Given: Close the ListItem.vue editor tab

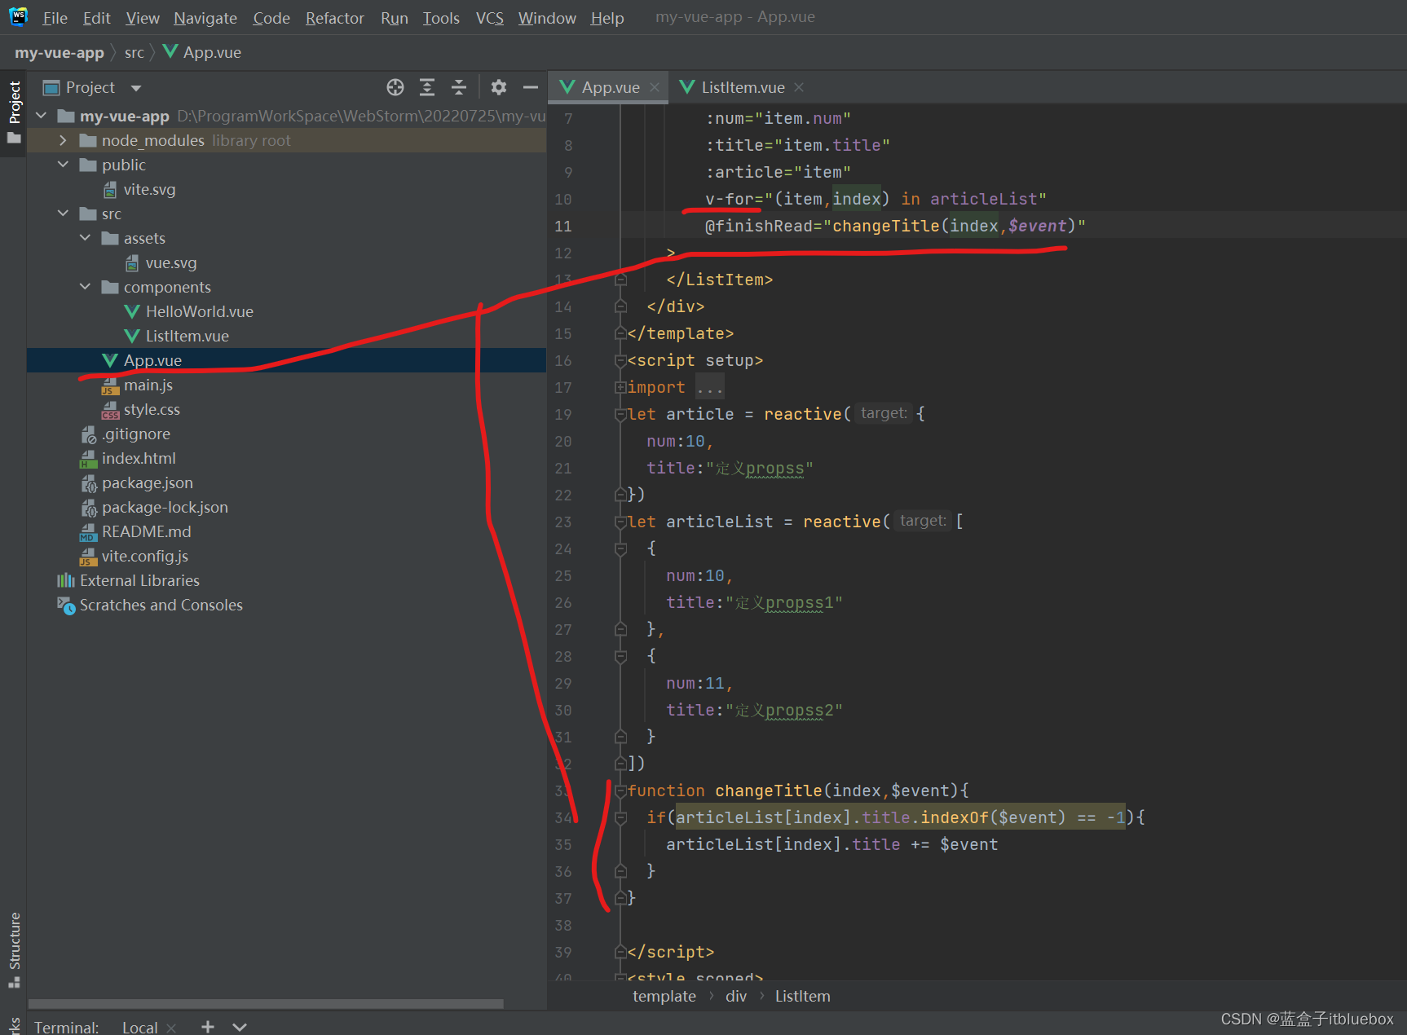Looking at the screenshot, I should click(x=799, y=87).
